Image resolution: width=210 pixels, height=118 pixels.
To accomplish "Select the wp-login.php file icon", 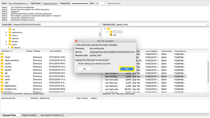I will pos(104,89).
